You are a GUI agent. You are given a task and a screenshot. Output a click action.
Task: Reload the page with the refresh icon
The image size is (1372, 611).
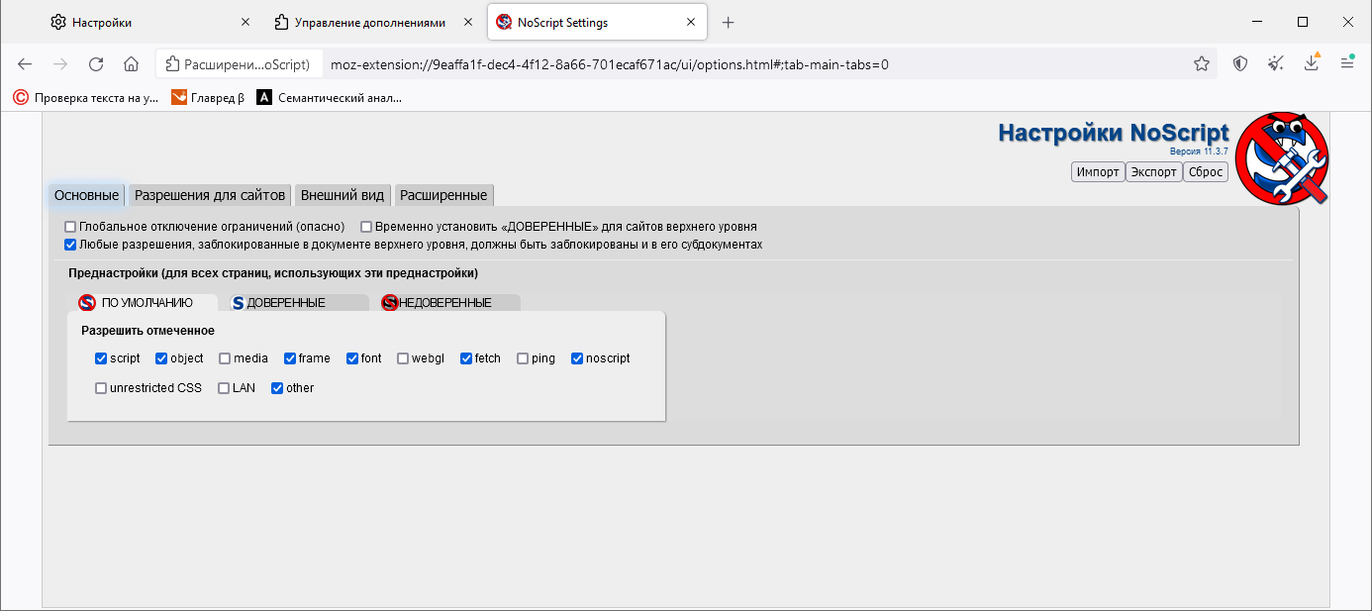click(x=96, y=64)
